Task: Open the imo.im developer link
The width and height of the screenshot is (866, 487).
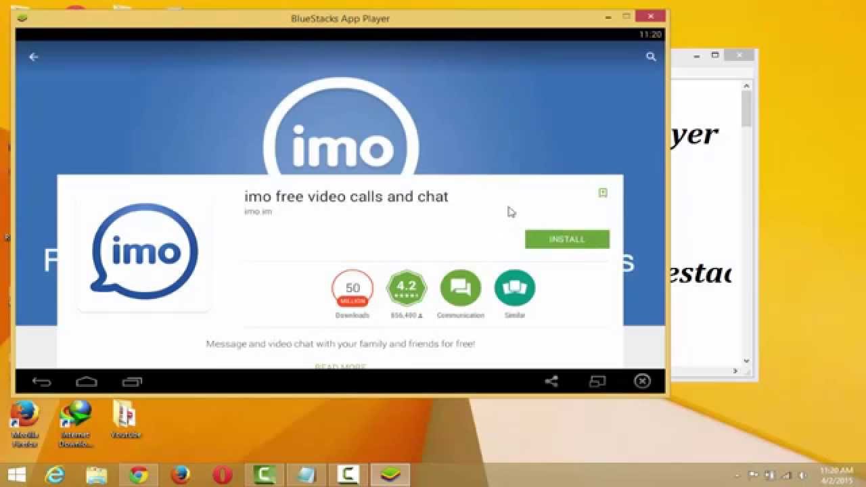Action: [x=258, y=212]
